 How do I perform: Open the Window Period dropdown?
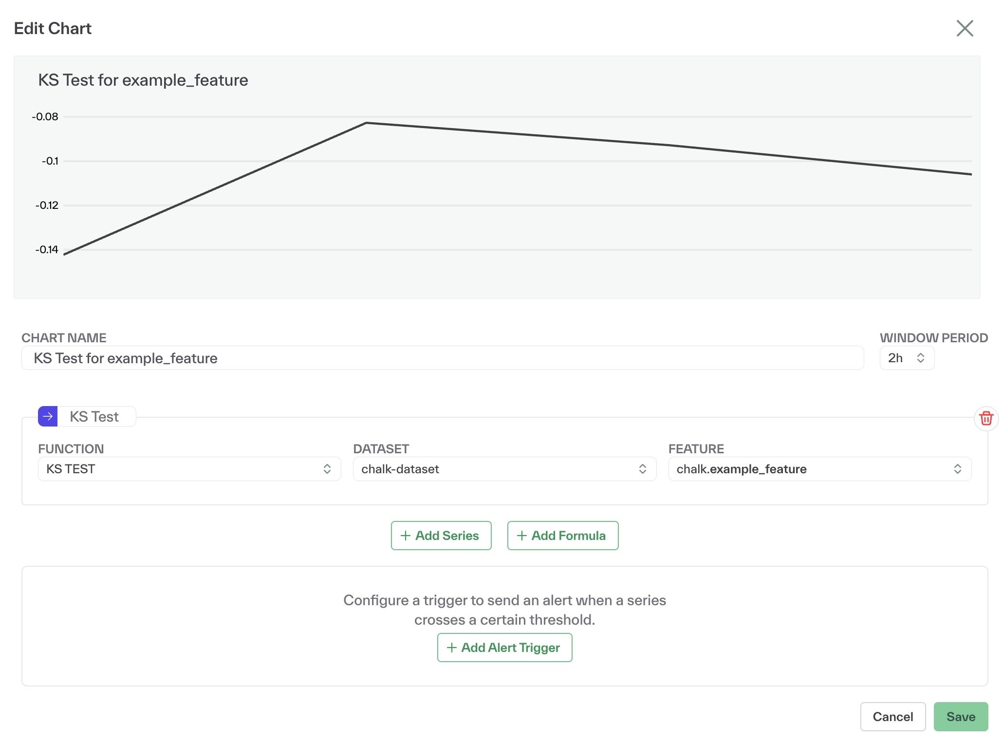(906, 358)
